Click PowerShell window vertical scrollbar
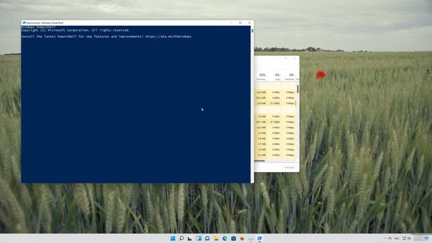432x243 pixels. [x=252, y=105]
